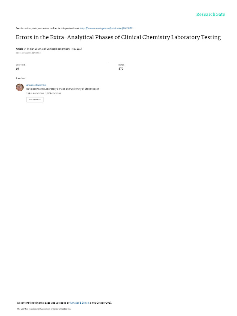Click the National Health Laboratory Service affiliation

63,89
